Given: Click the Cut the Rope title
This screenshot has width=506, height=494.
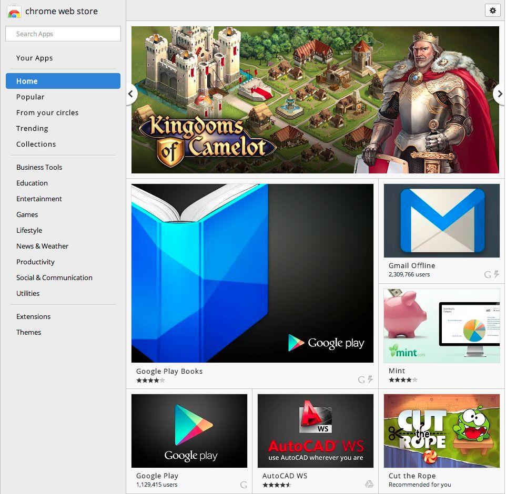Looking at the screenshot, I should (x=412, y=476).
